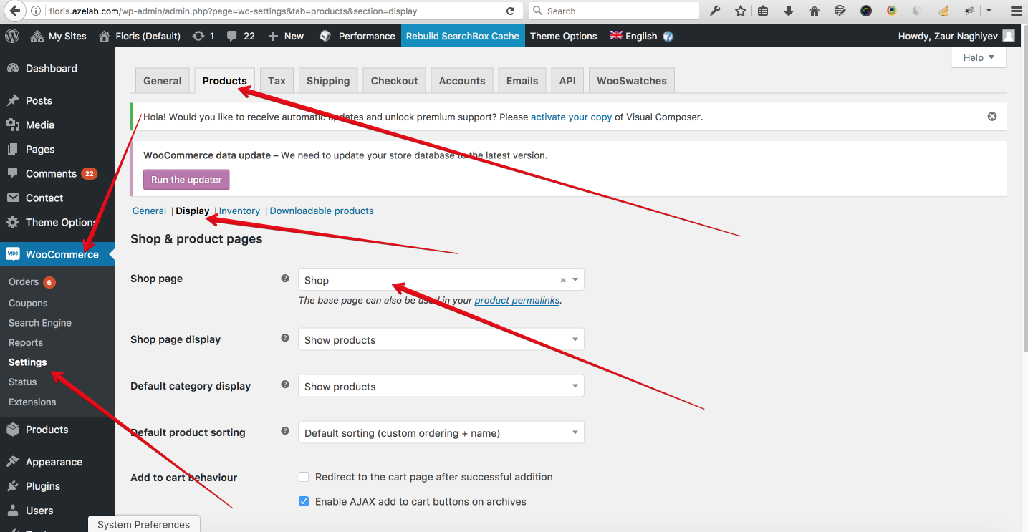1028x532 pixels.
Task: Click the site info icon in address bar
Action: pyautogui.click(x=36, y=11)
